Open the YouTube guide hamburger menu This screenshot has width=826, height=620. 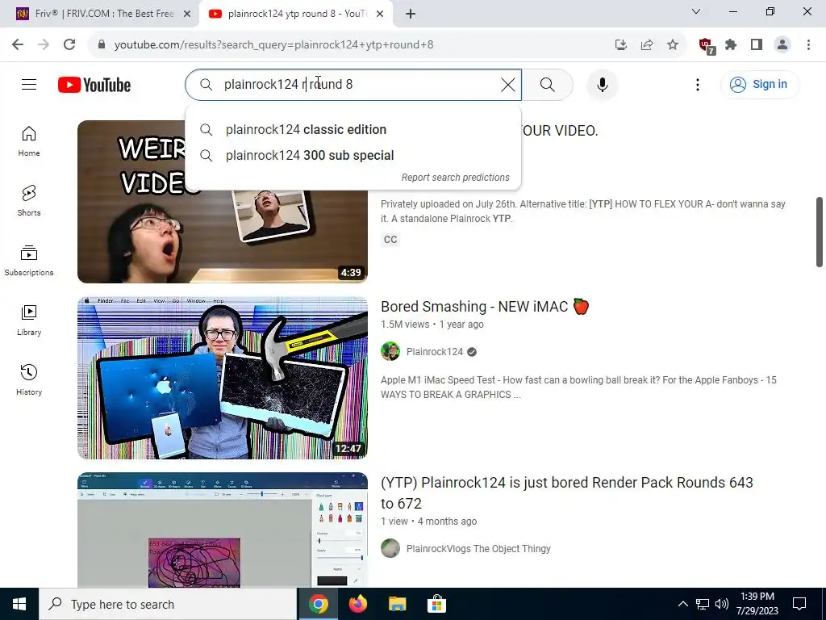(x=29, y=84)
